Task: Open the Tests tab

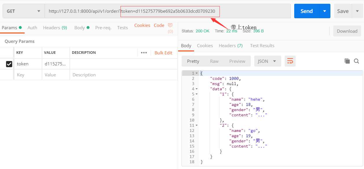Action: (122, 28)
